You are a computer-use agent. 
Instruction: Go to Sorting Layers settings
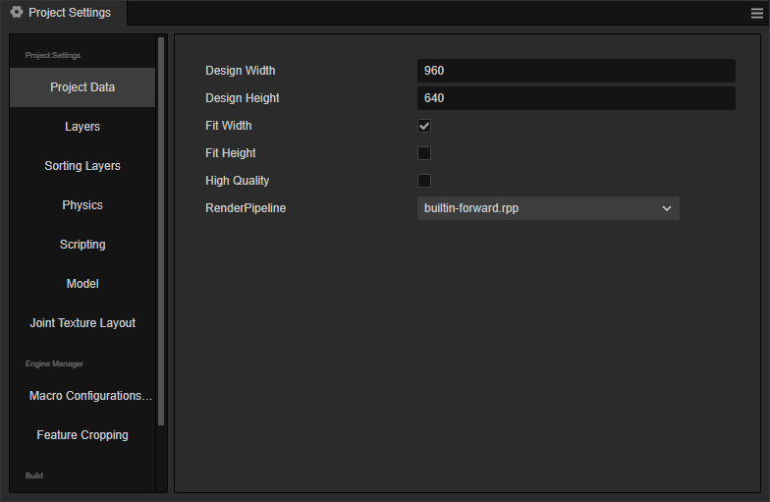point(82,166)
